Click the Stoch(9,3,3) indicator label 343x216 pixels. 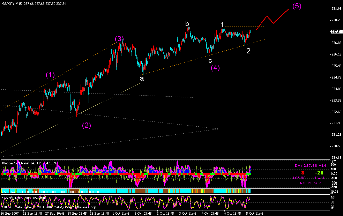pos(23,198)
